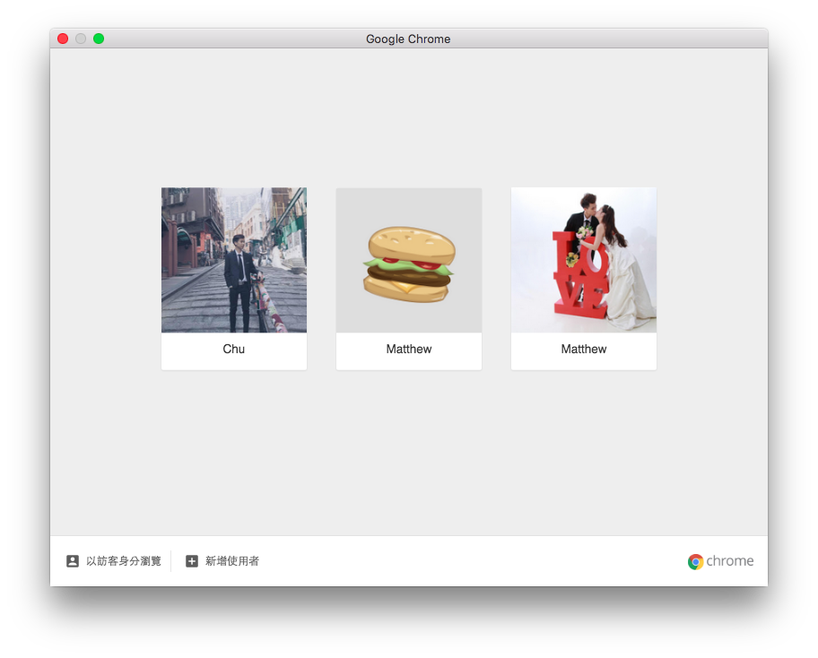
Task: Click the gray chrome wordmark text
Action: (x=730, y=561)
